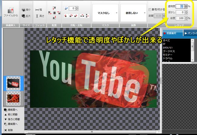Fit the image to height (高さ)
197x135 pixels.
click(40, 16)
